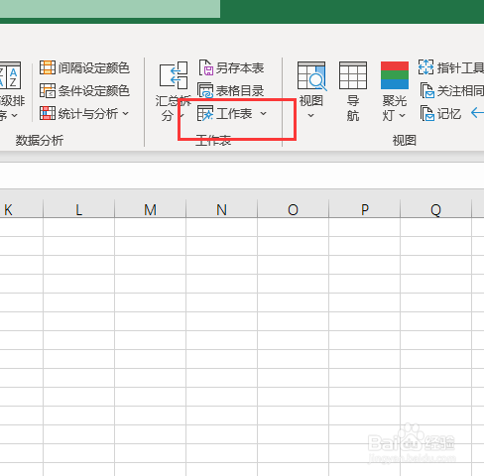Select column P header
Image resolution: width=484 pixels, height=476 pixels.
364,209
